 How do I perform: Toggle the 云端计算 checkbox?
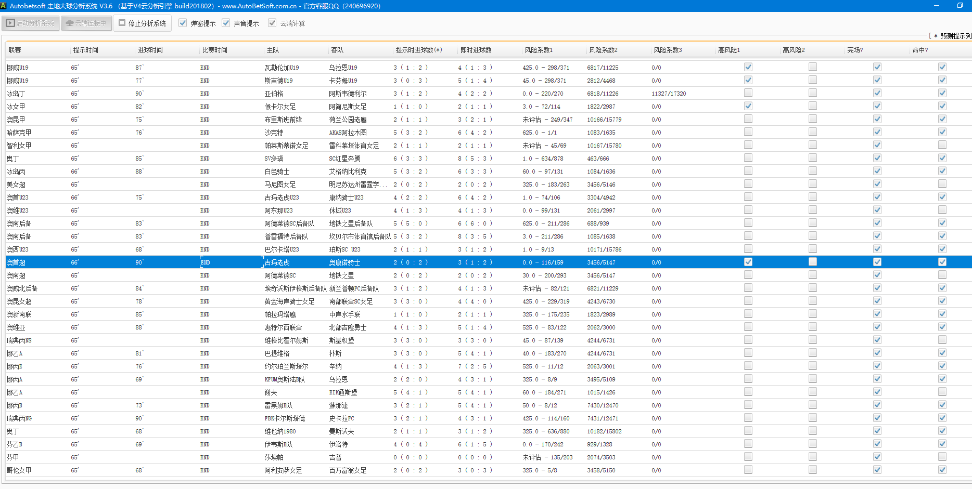(x=272, y=23)
